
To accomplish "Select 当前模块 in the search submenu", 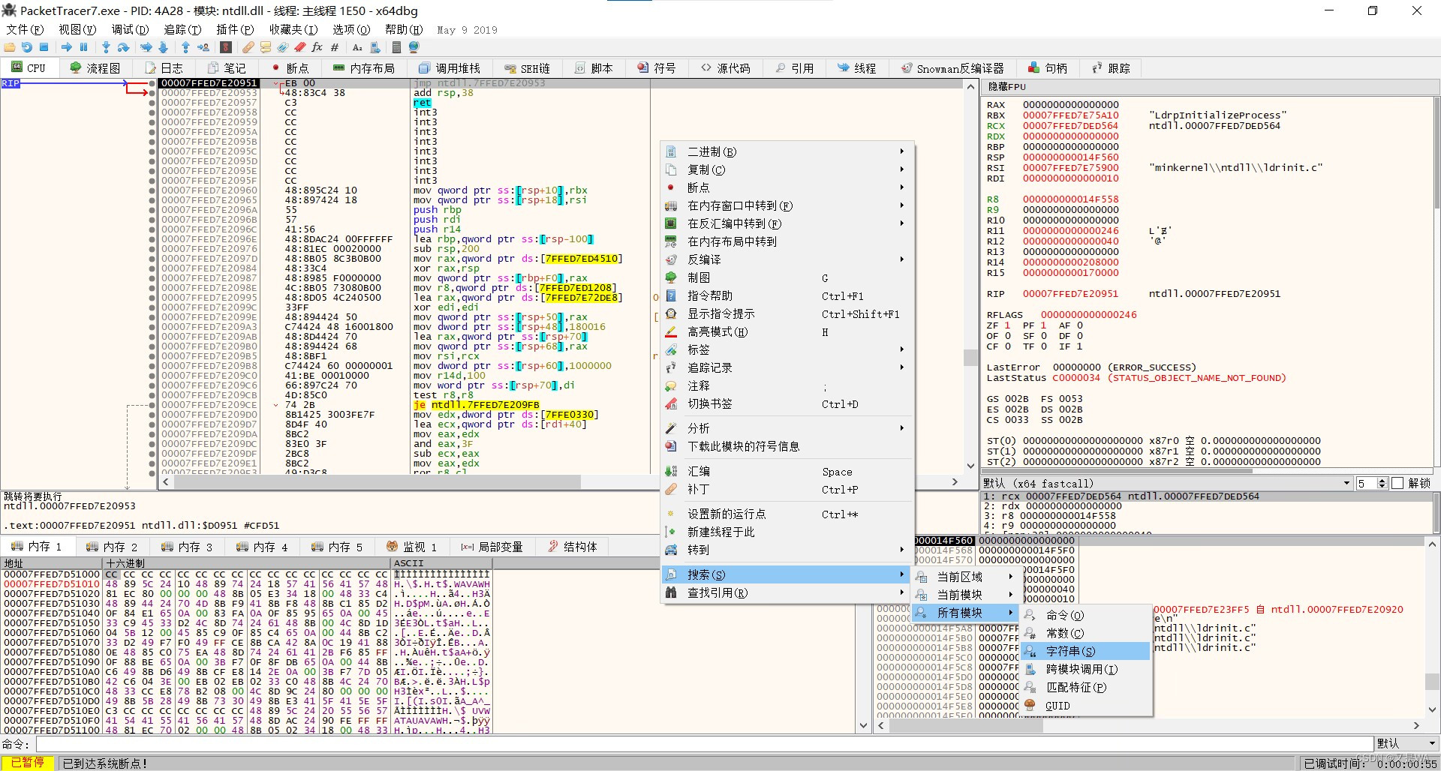I will (966, 595).
